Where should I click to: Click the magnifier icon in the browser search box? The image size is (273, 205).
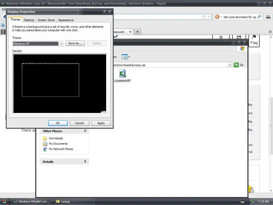pyautogui.click(x=259, y=17)
